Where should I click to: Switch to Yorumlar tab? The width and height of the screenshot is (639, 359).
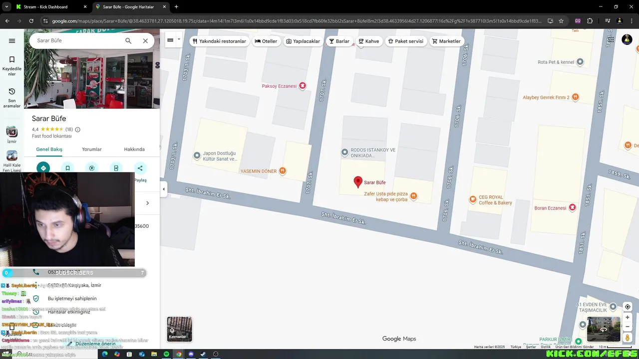coord(92,149)
